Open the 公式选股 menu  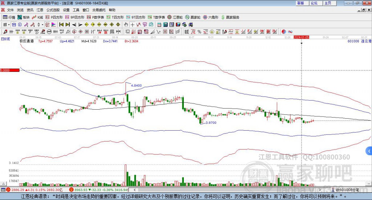coord(53,10)
